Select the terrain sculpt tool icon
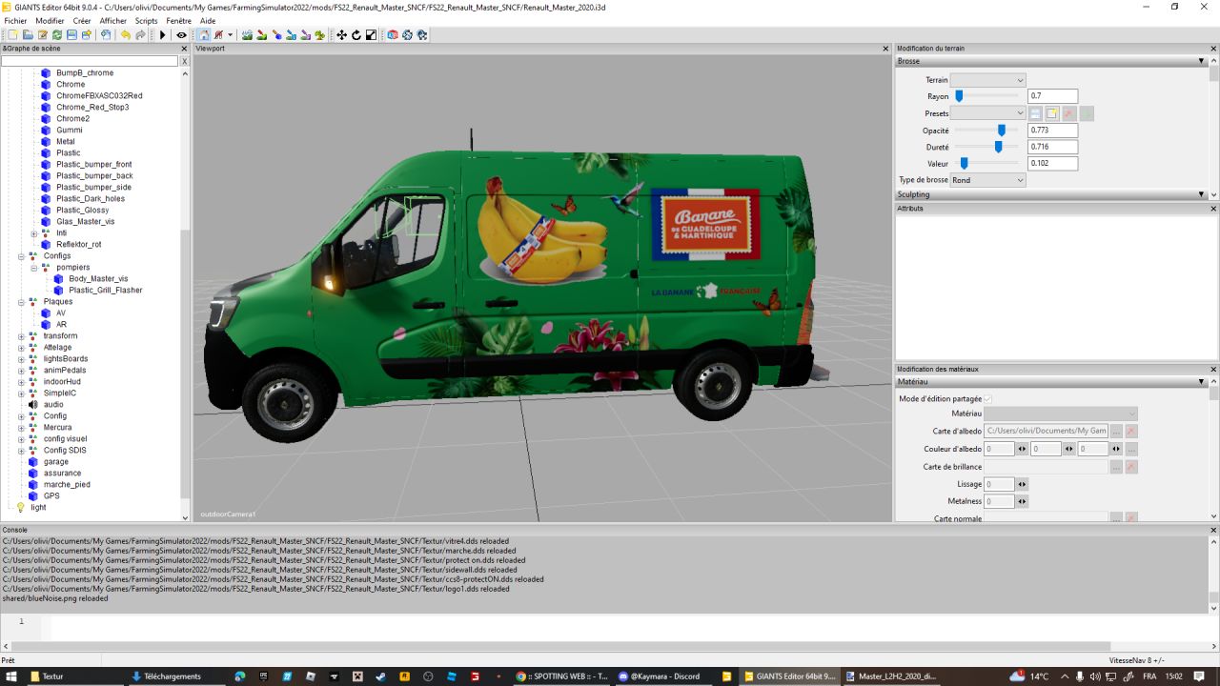 coord(248,35)
